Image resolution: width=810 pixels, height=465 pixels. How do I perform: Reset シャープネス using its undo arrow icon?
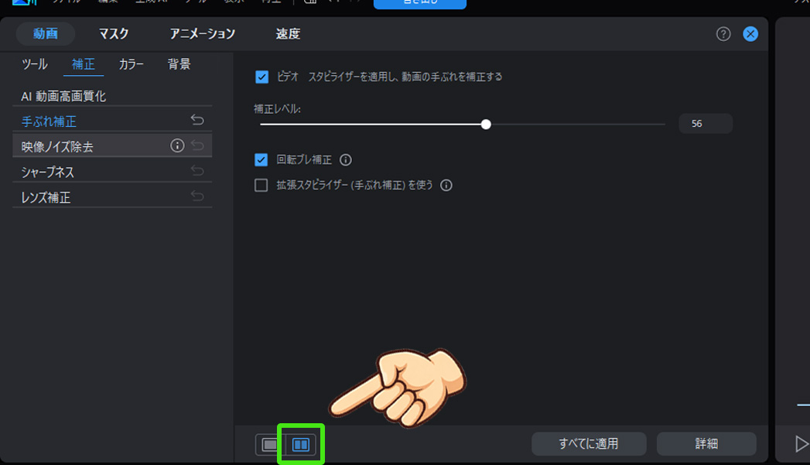pyautogui.click(x=198, y=170)
